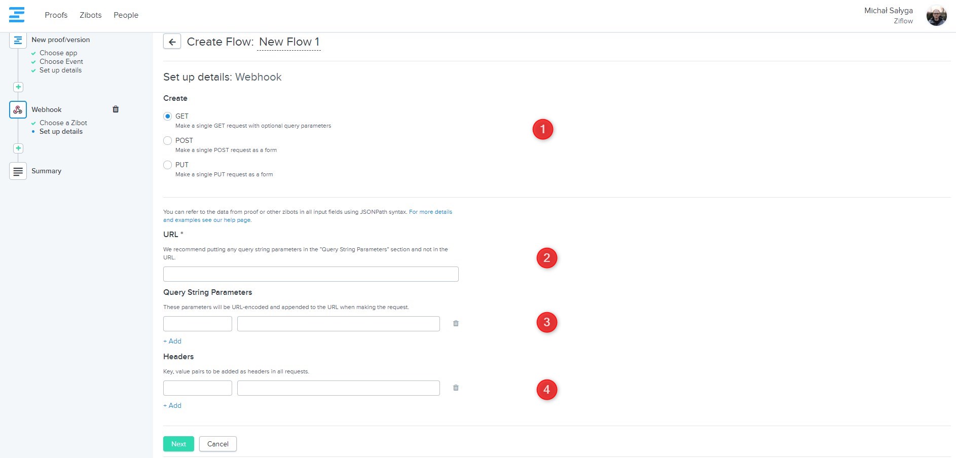
Task: Open the Proofs menu
Action: [56, 15]
